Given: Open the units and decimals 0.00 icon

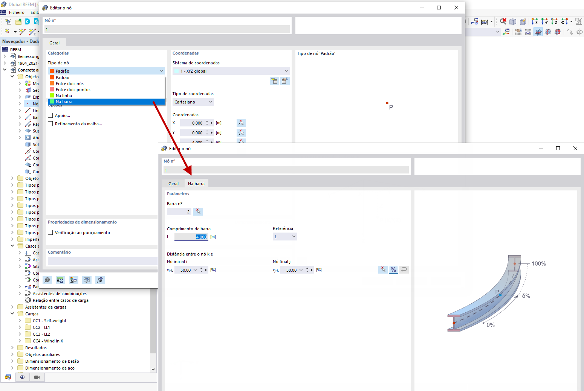Looking at the screenshot, I should pos(60,280).
